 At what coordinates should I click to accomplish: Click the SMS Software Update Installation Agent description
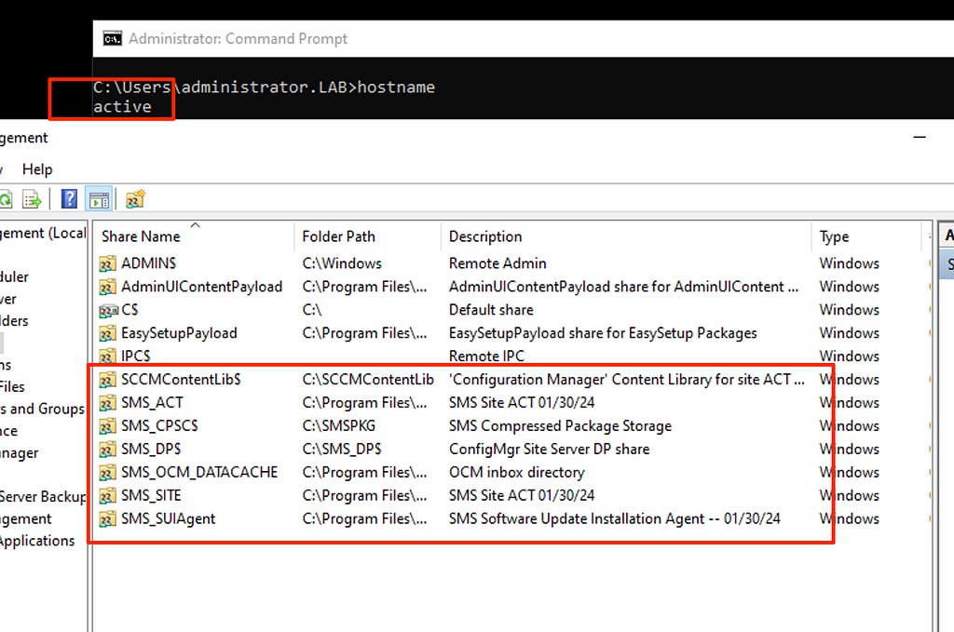tap(614, 519)
